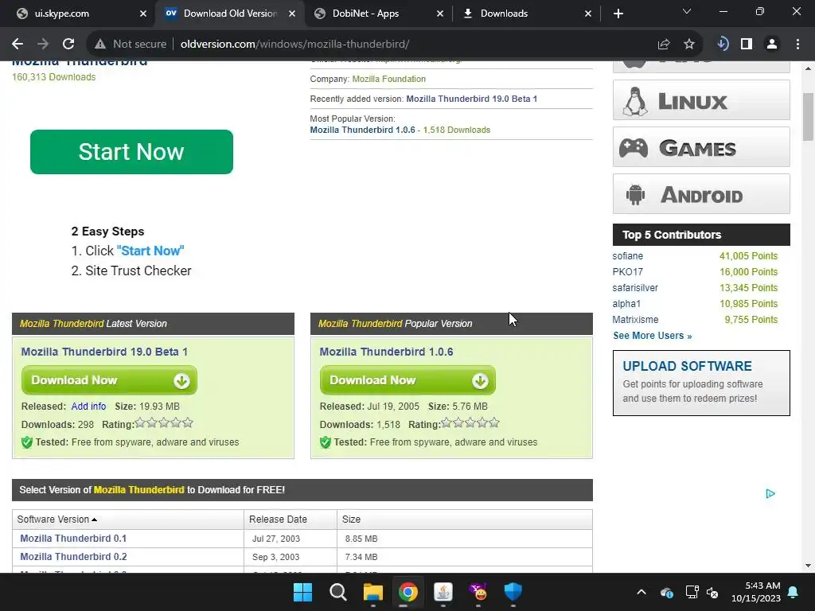Open Windows Security shield in taskbar
The width and height of the screenshot is (815, 611).
tap(513, 592)
